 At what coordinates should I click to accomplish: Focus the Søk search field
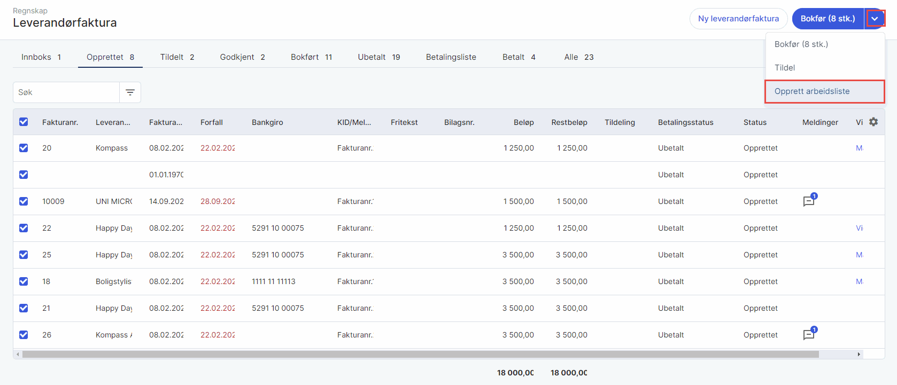pyautogui.click(x=66, y=92)
